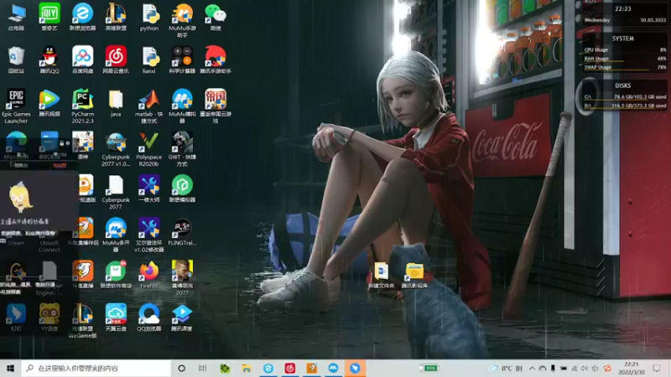Switch to NetEase Music in the taskbar
671x377 pixels.
coord(289,368)
